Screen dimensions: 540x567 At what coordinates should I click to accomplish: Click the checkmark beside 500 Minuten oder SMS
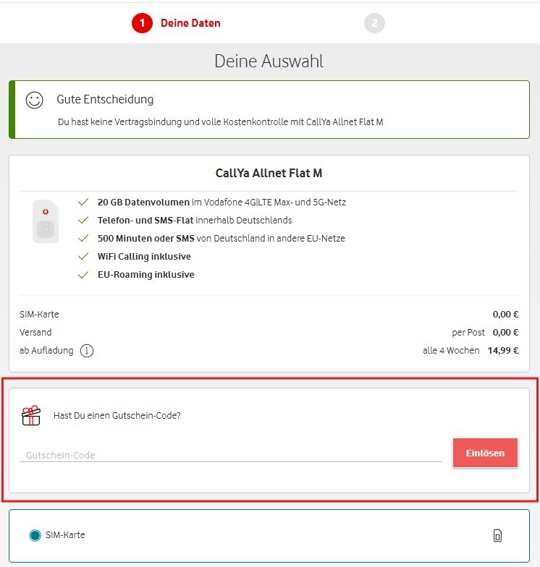tap(83, 238)
